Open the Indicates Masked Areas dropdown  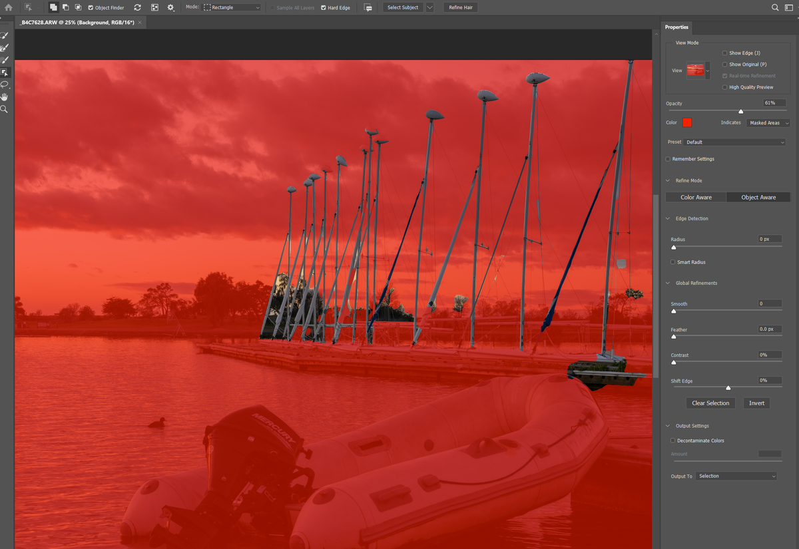[x=768, y=123]
